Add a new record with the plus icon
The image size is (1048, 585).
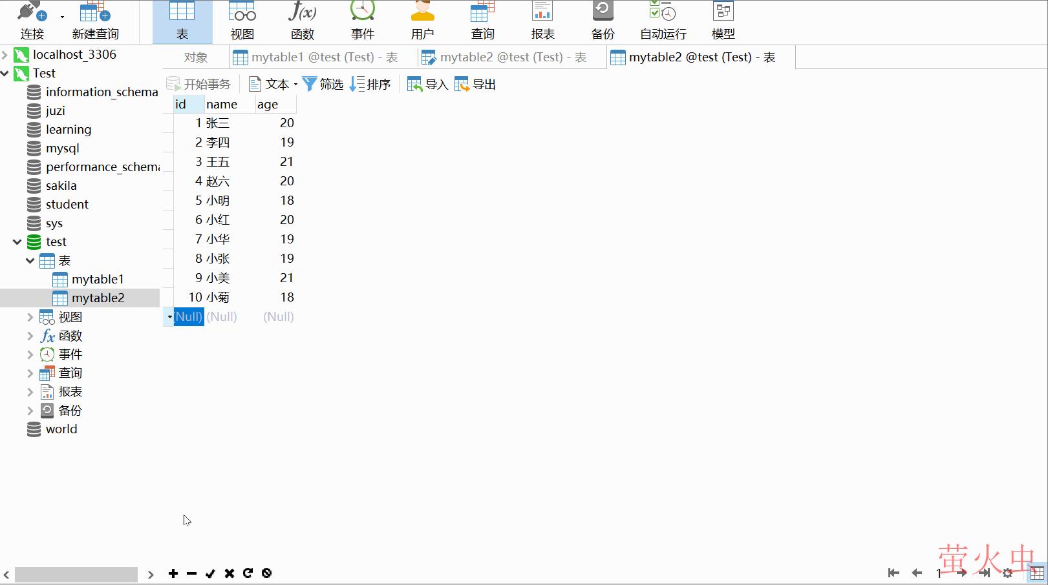click(173, 573)
